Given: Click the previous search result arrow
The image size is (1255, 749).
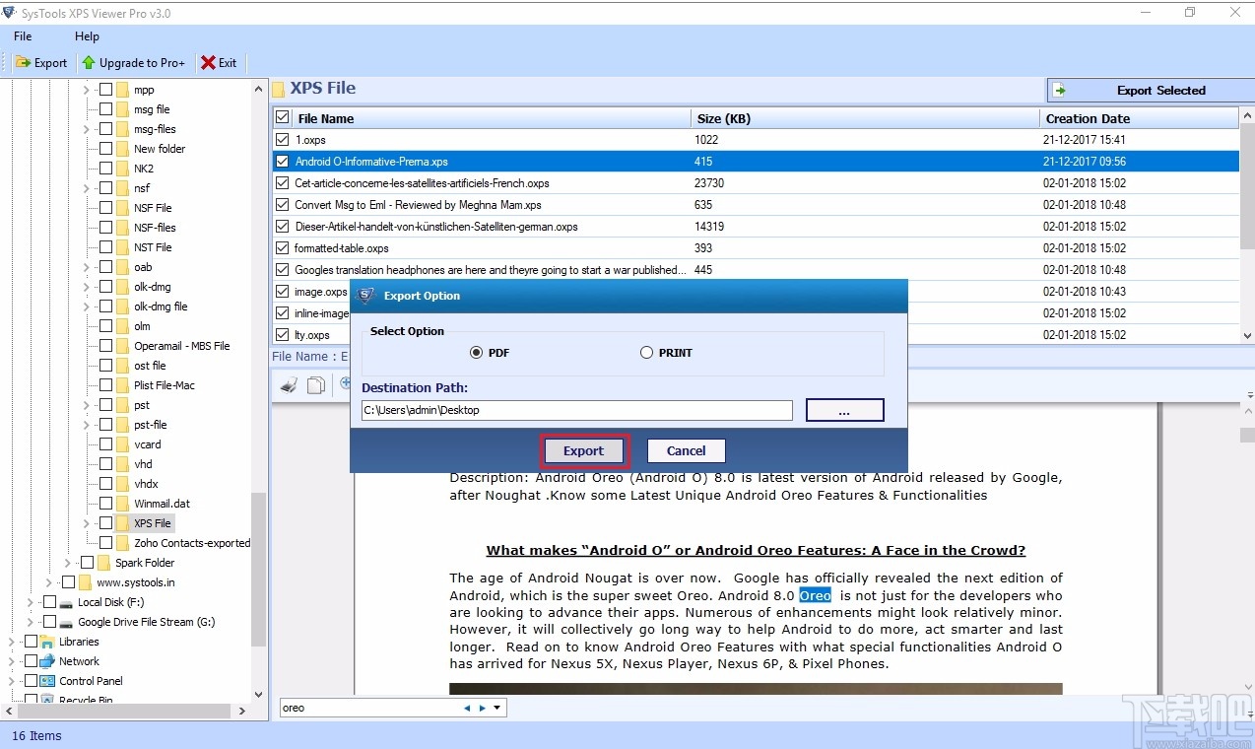Looking at the screenshot, I should pyautogui.click(x=467, y=707).
